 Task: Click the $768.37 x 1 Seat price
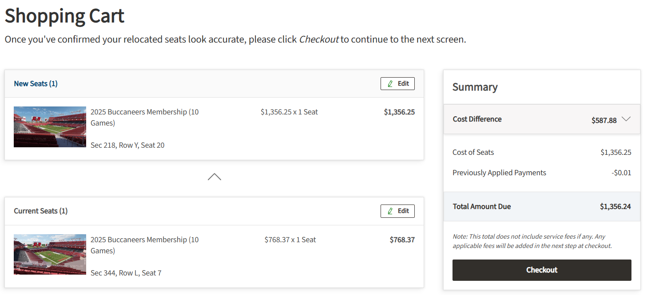(x=290, y=240)
